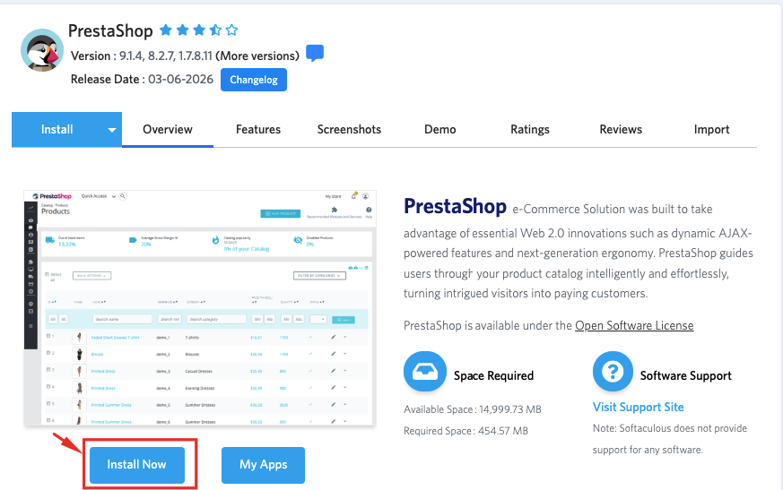Screen dimensions: 783x490
Task: Open the Open Software License link
Action: coord(634,325)
